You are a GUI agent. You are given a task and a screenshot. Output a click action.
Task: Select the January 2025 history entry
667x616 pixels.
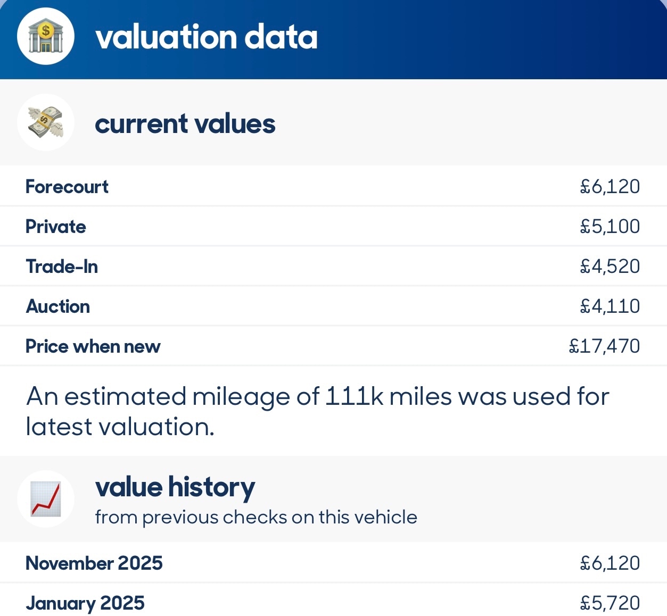click(x=85, y=603)
